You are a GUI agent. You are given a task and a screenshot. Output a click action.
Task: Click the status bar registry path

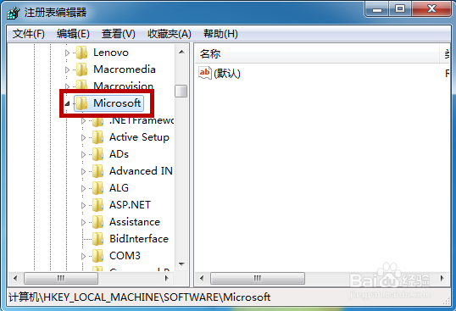pos(139,297)
